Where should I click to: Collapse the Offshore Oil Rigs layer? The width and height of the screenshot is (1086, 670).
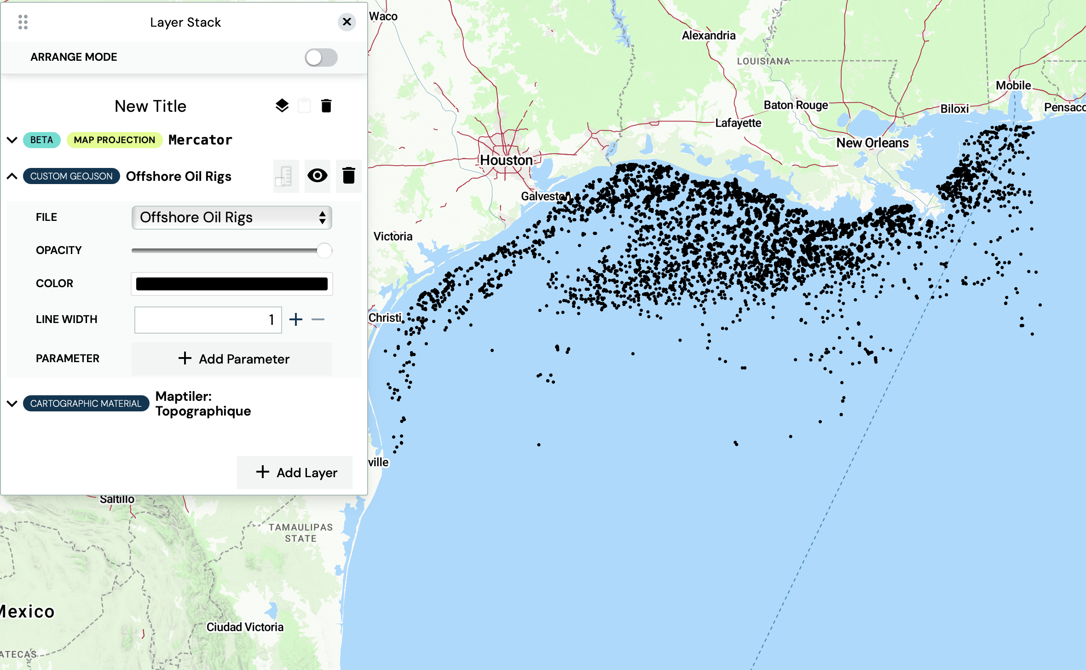[12, 176]
